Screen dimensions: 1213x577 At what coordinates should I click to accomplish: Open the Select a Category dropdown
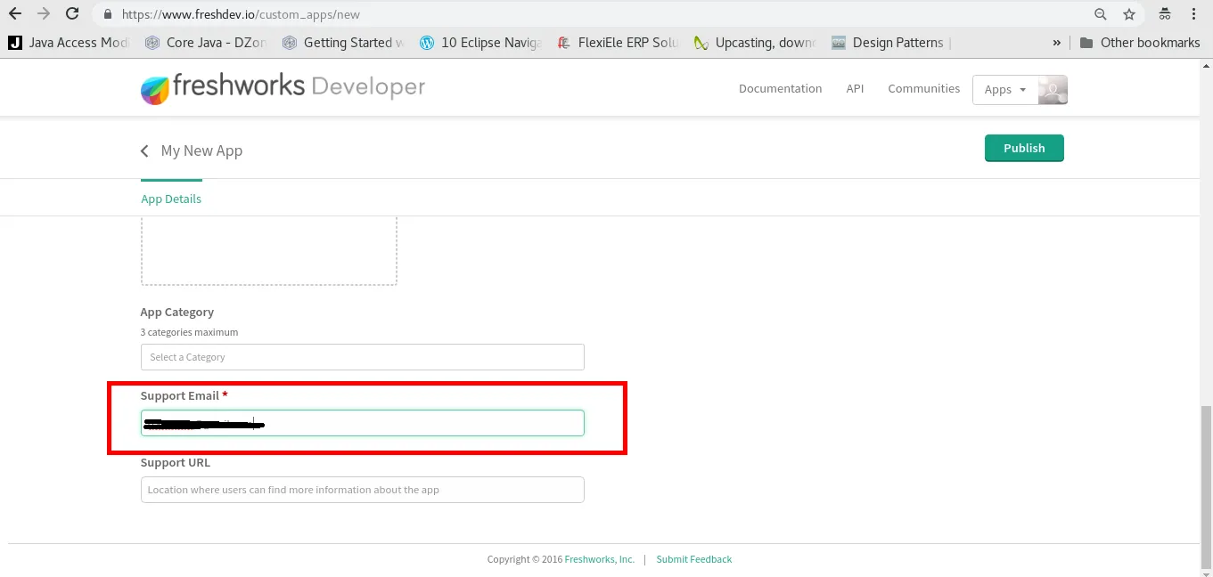363,357
